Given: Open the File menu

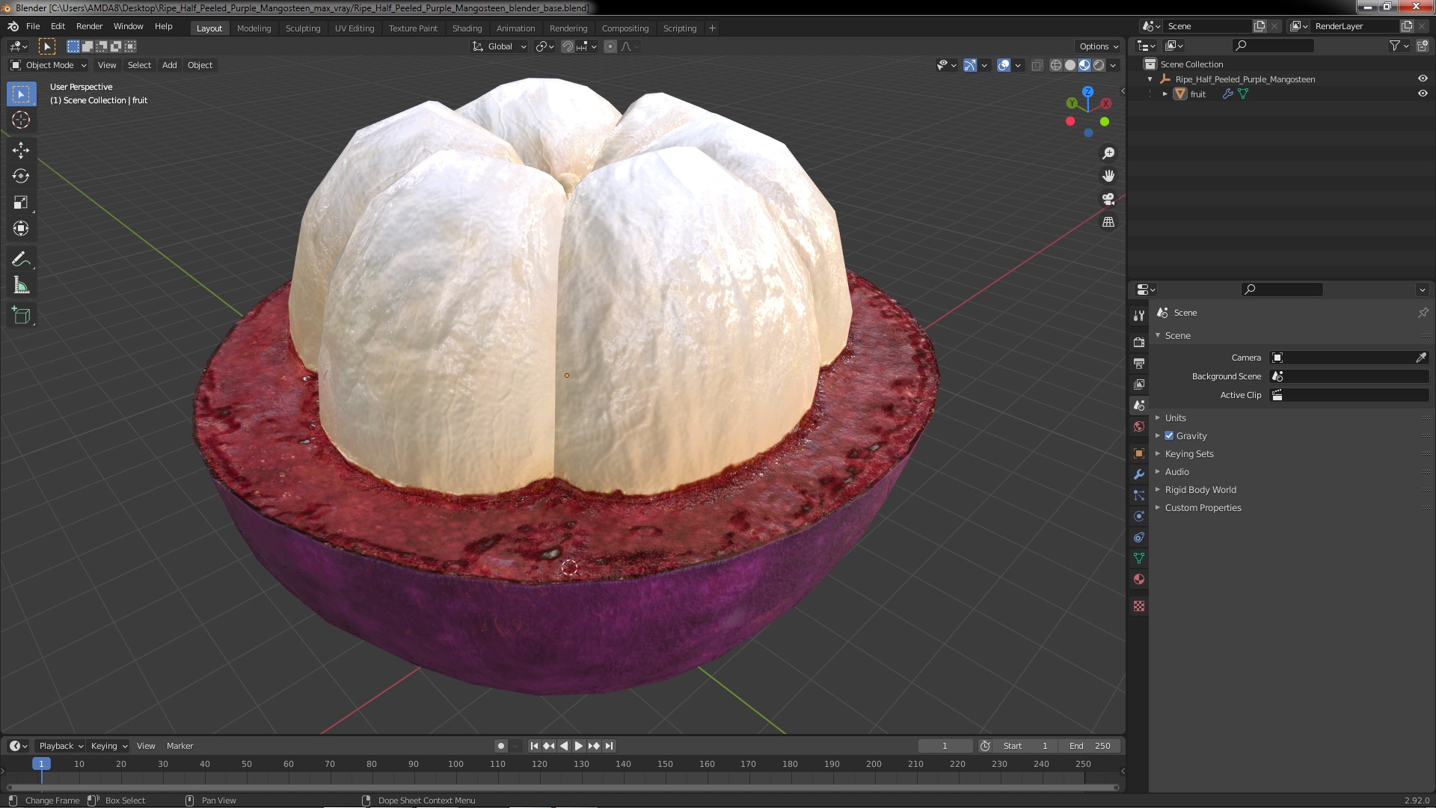Looking at the screenshot, I should (x=33, y=26).
